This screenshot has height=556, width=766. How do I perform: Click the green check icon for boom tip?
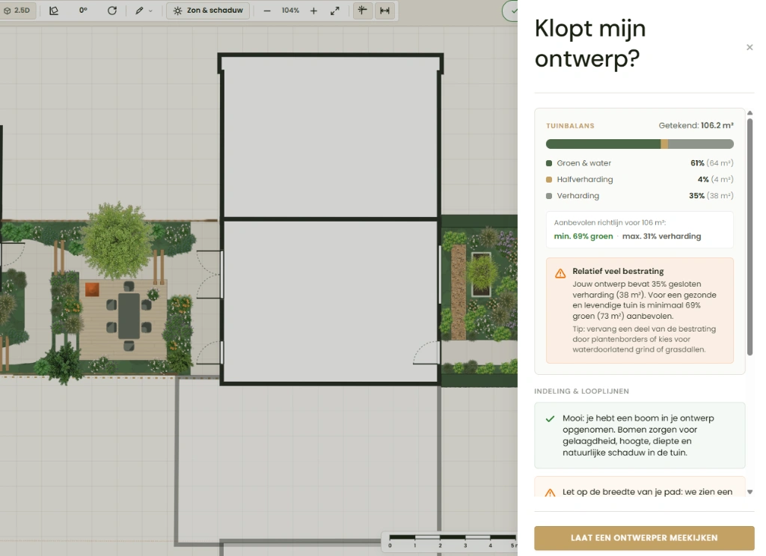(550, 419)
